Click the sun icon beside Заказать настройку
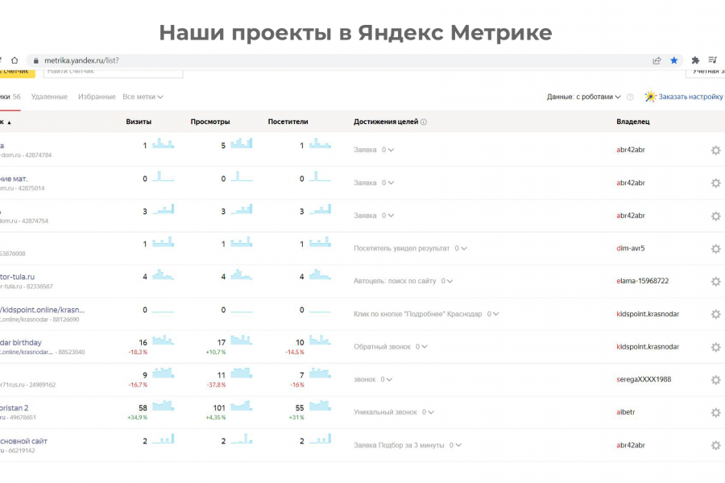Screen dimensions: 725x483 click(x=651, y=96)
